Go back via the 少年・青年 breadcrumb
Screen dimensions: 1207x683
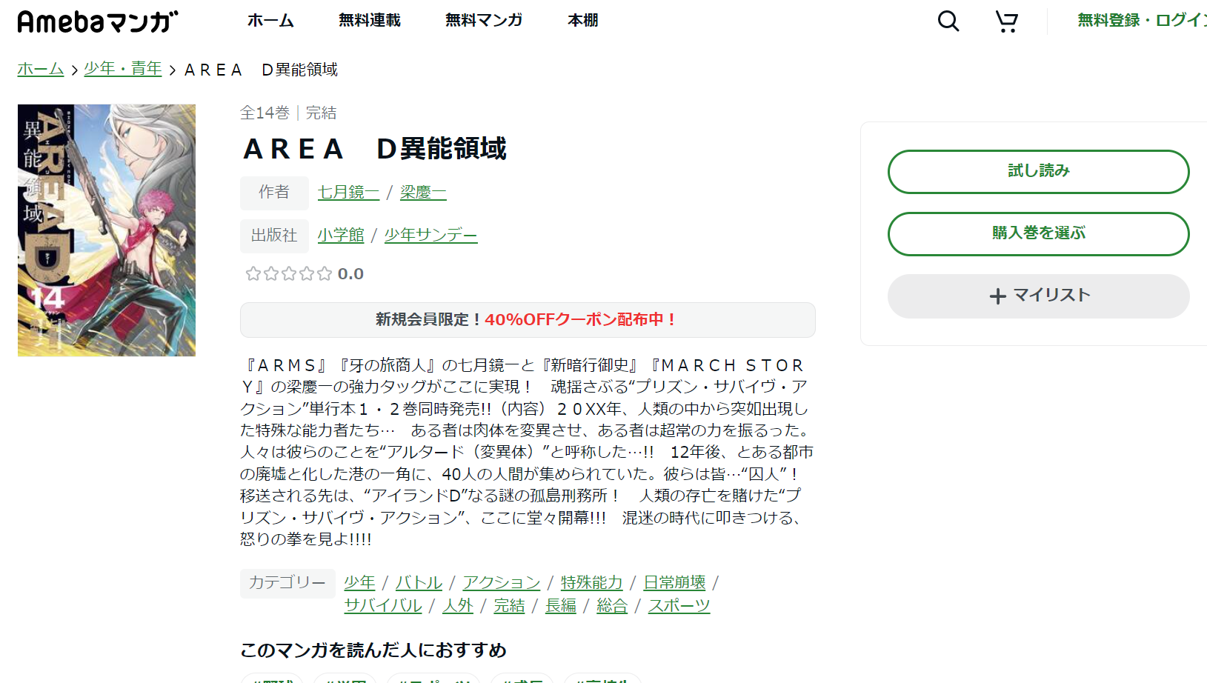tap(122, 68)
